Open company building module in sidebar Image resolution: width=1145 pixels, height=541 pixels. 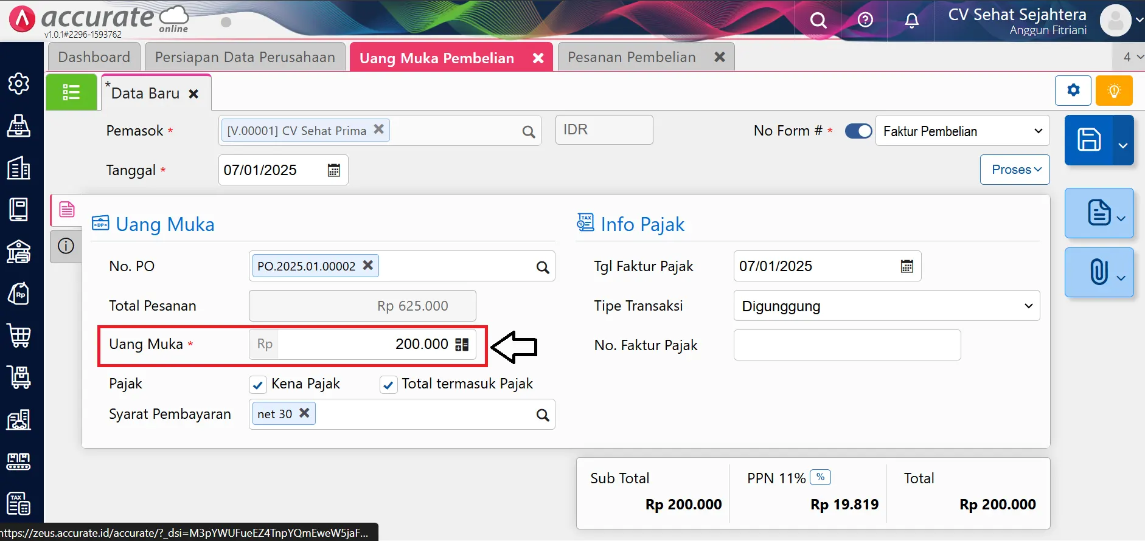click(x=19, y=168)
